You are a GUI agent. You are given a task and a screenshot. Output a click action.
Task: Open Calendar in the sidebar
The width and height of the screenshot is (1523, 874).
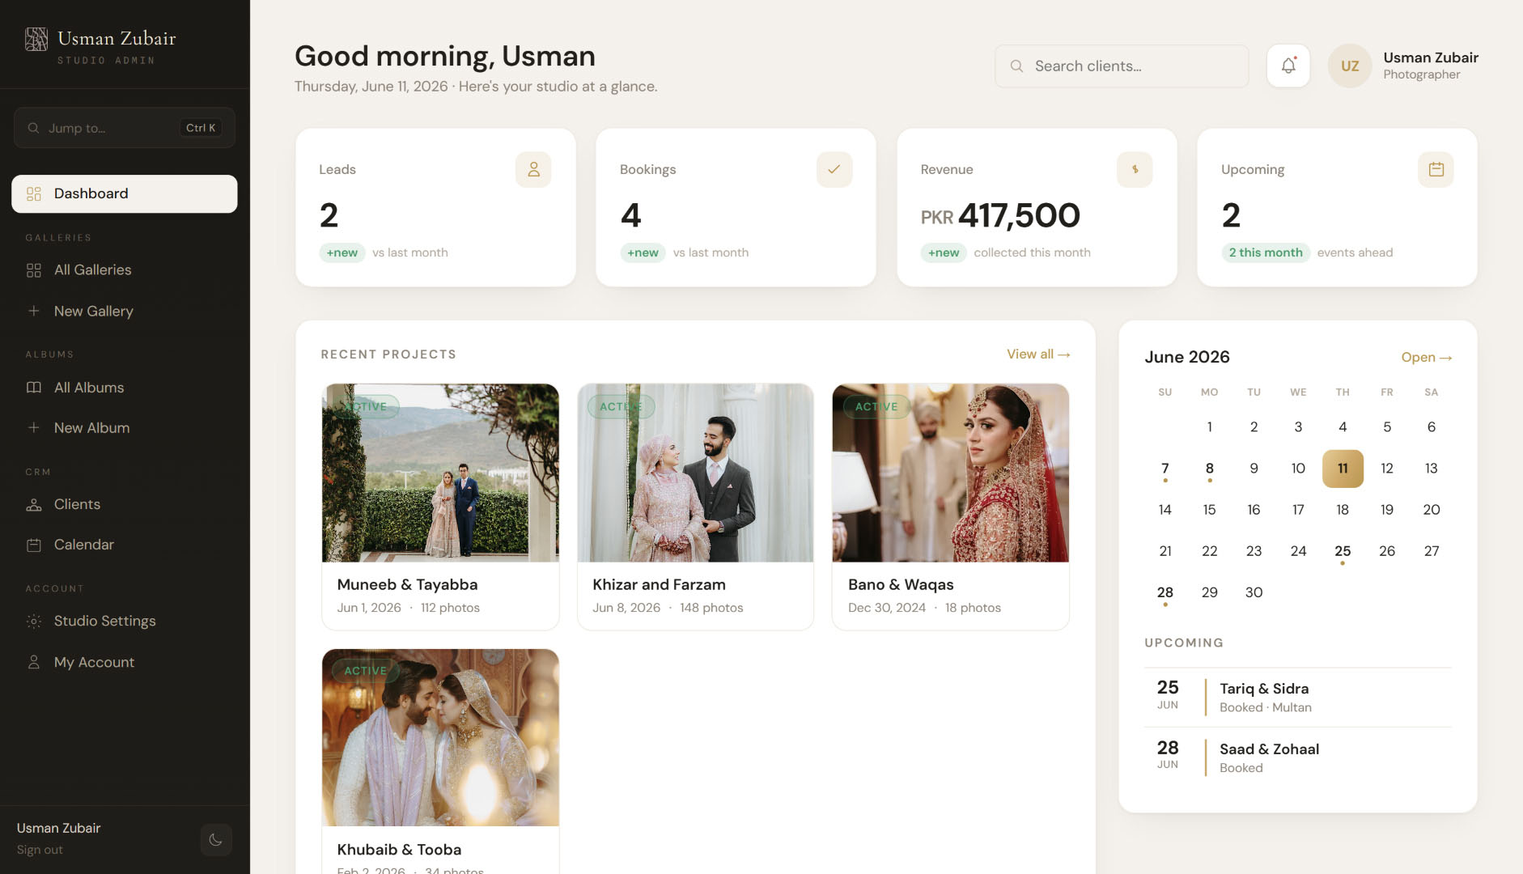[125, 545]
